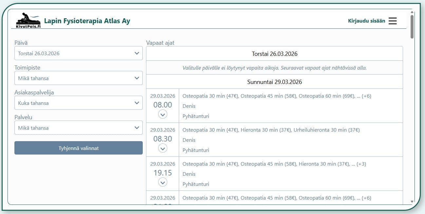Select the 08.00 appointment services row
Screen dimensions: 425x214
tap(276, 96)
